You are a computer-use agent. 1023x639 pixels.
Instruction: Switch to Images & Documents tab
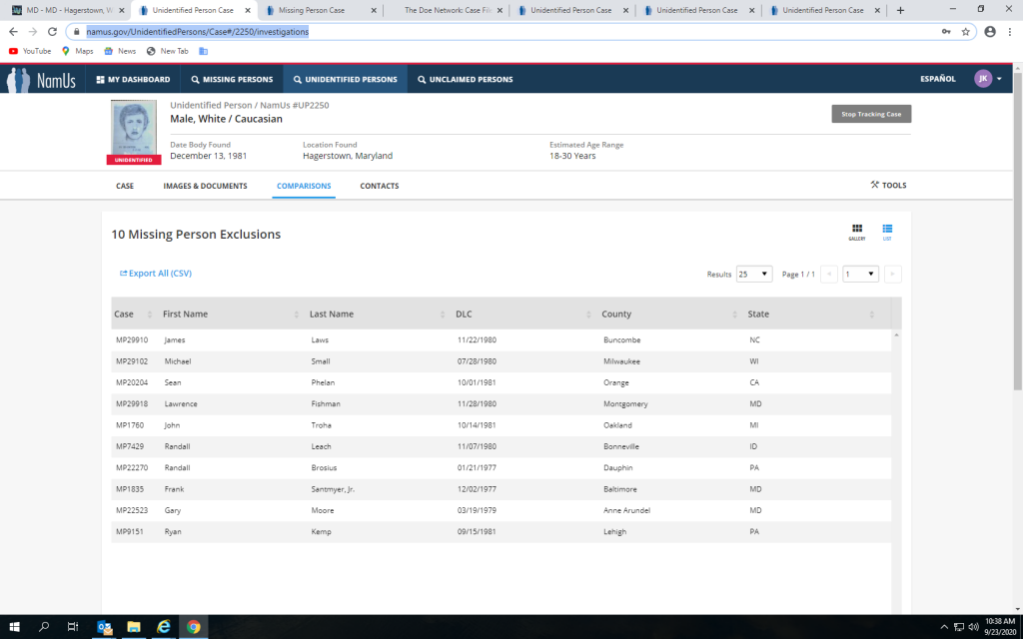coord(205,186)
